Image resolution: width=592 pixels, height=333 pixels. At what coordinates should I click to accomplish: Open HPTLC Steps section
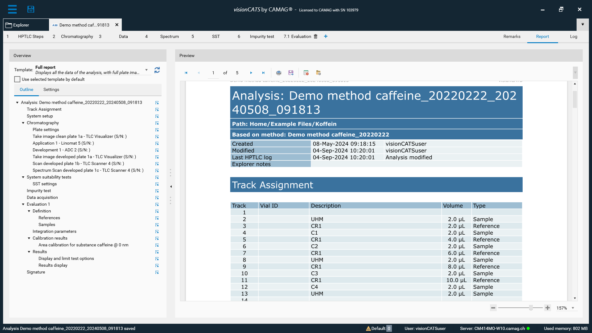[31, 36]
